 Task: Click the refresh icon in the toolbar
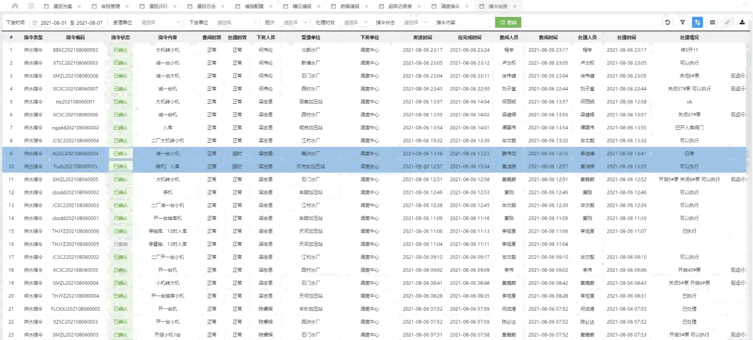[668, 23]
